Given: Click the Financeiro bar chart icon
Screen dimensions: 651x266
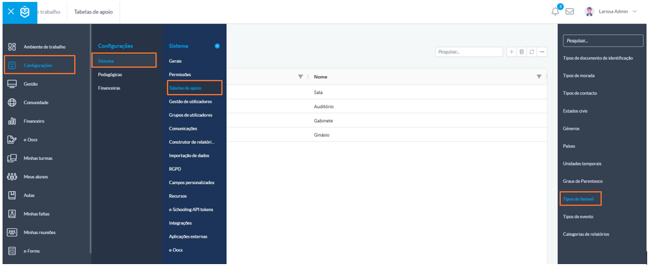Looking at the screenshot, I should (x=12, y=121).
